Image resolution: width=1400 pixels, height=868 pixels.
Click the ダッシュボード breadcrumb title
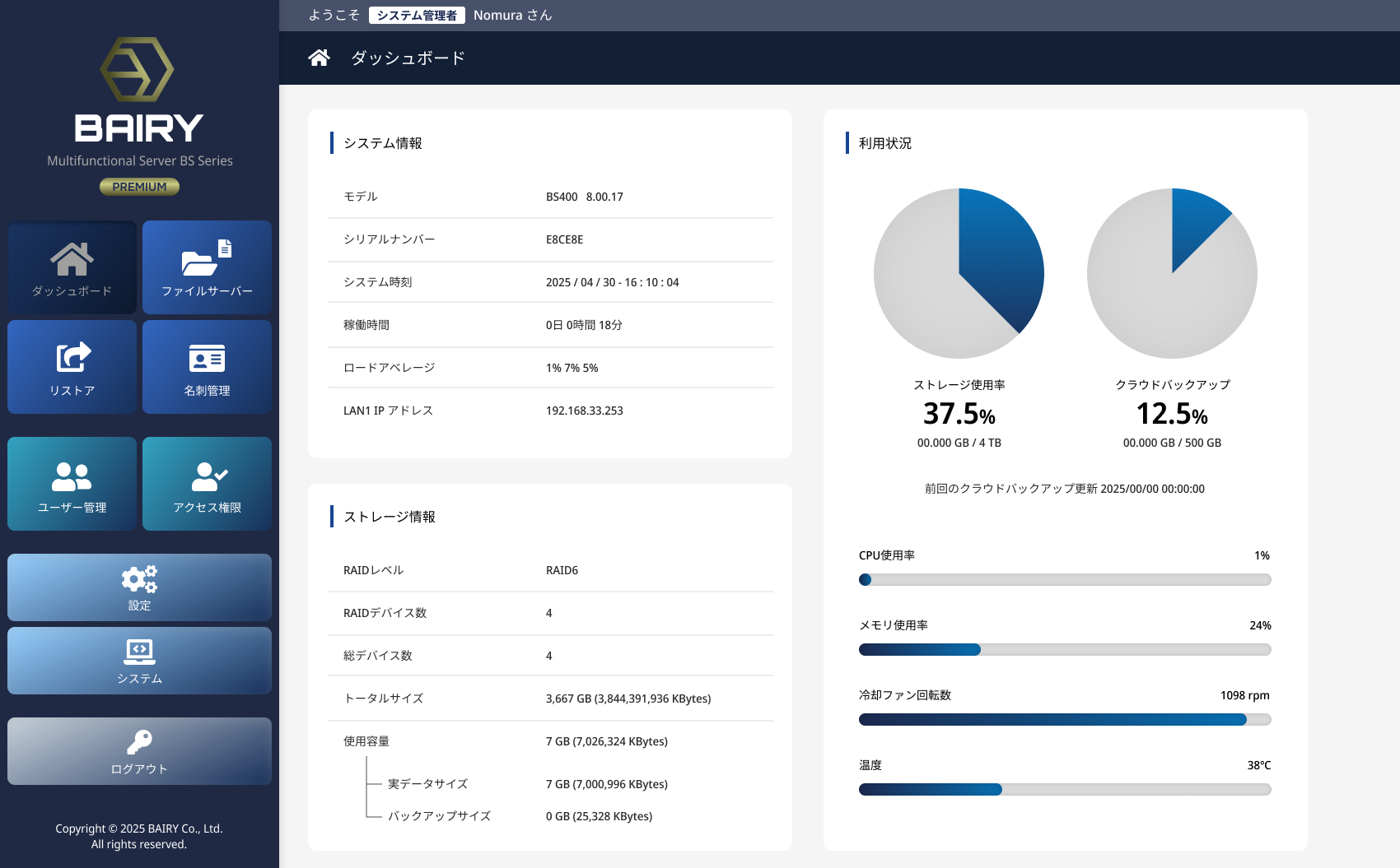(408, 58)
